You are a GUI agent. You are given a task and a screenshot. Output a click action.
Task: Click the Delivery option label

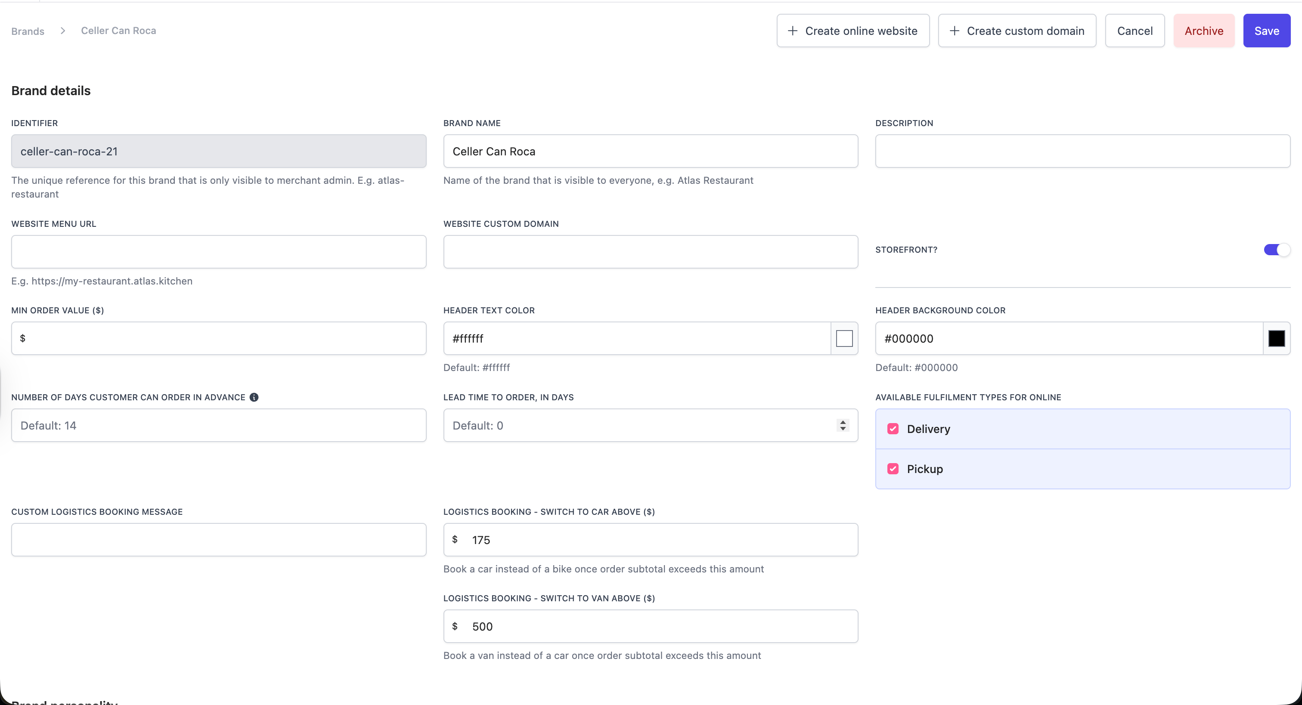(x=928, y=429)
